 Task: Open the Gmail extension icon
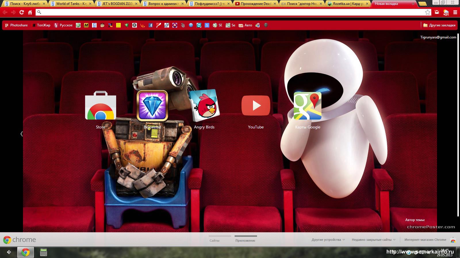(437, 12)
